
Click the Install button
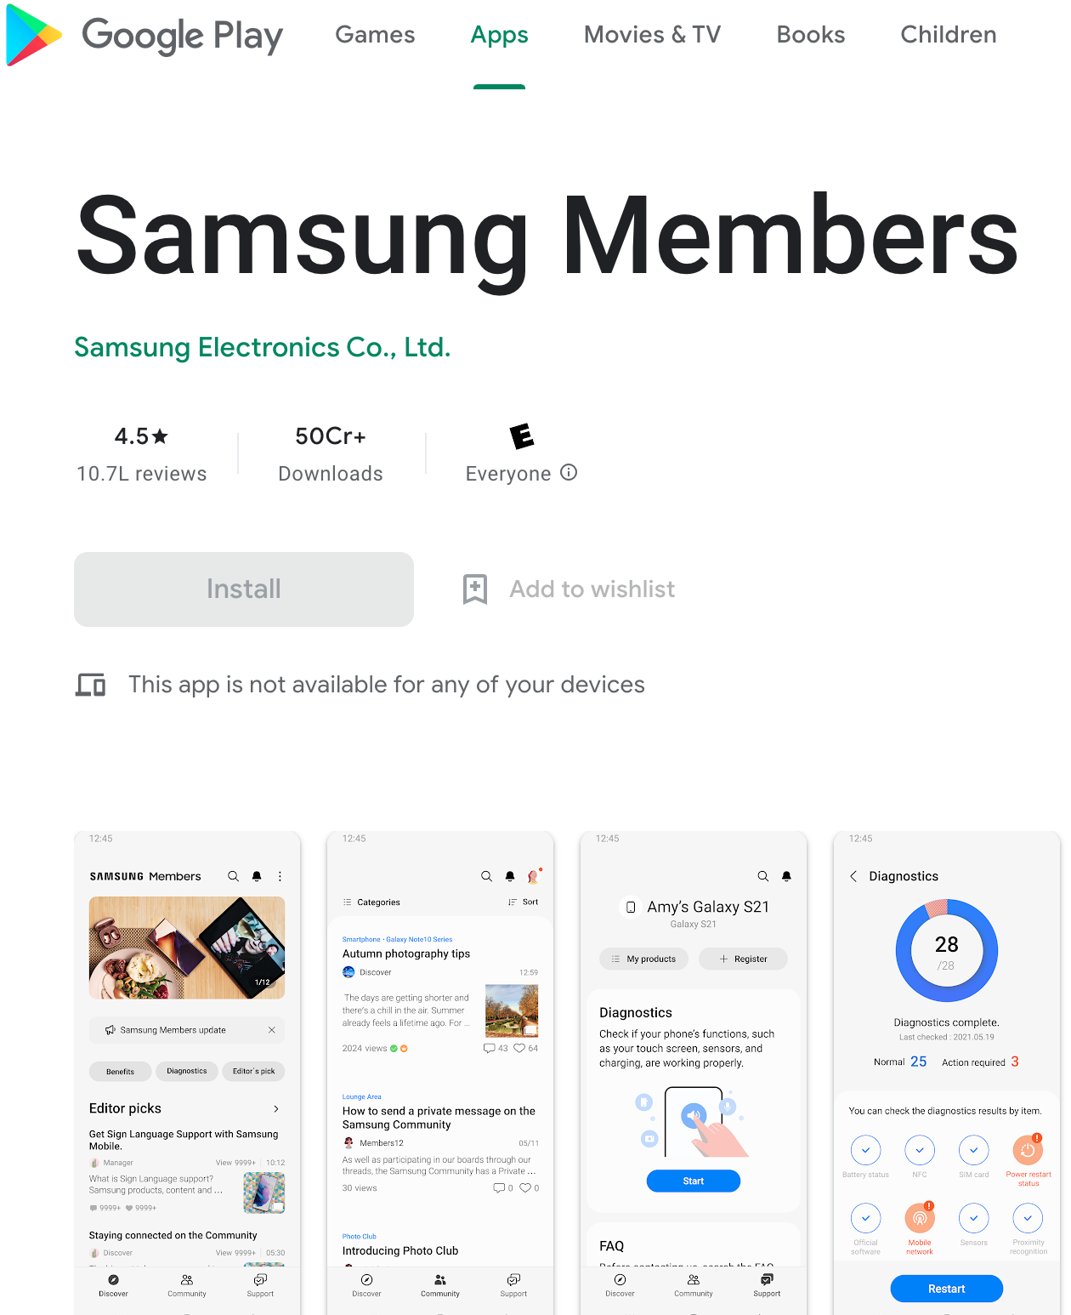coord(244,589)
